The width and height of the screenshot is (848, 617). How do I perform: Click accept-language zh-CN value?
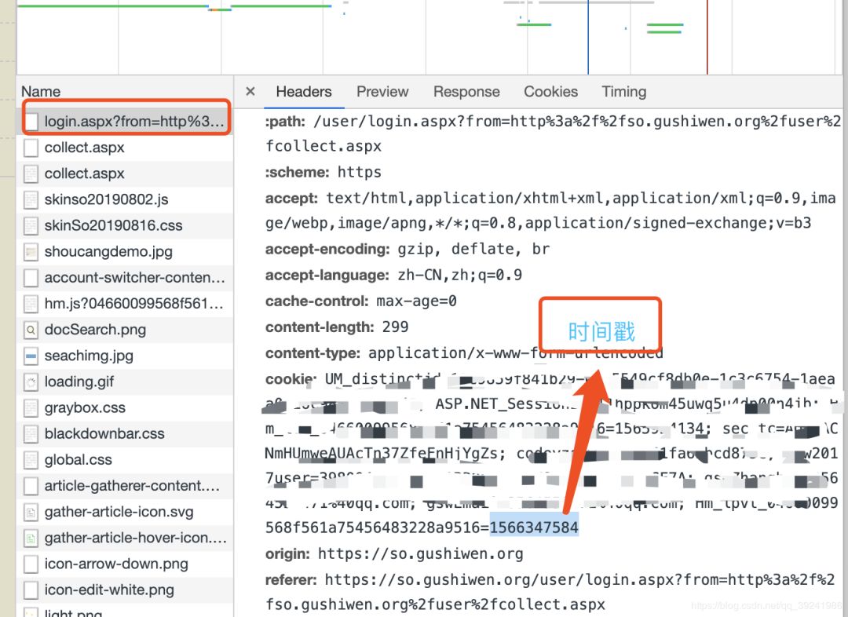coord(459,276)
